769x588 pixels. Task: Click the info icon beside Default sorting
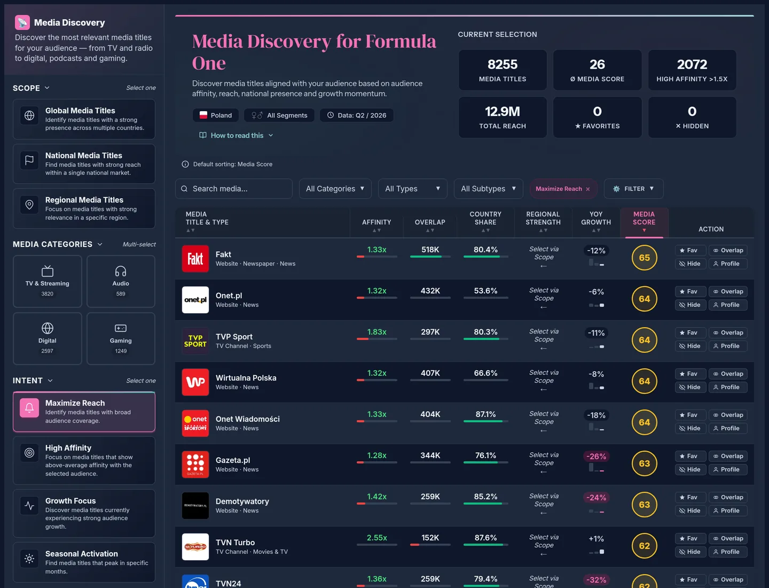[x=185, y=164]
